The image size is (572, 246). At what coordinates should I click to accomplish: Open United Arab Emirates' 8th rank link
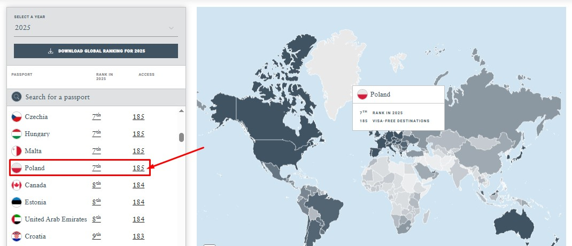(96, 219)
